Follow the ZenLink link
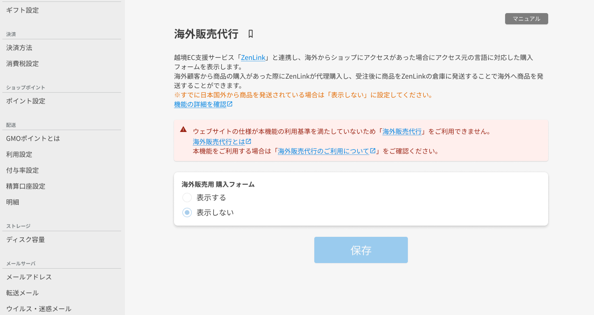Image resolution: width=594 pixels, height=315 pixels. (253, 58)
